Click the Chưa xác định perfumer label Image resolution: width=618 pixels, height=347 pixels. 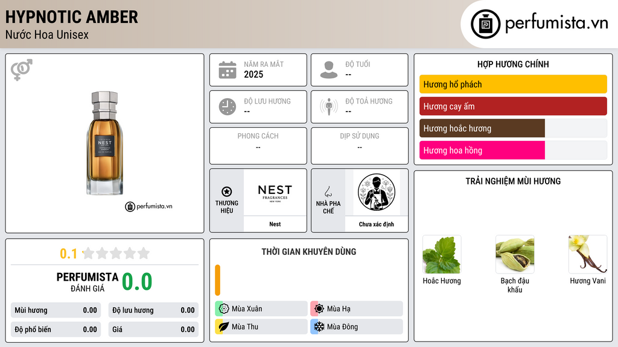377,224
